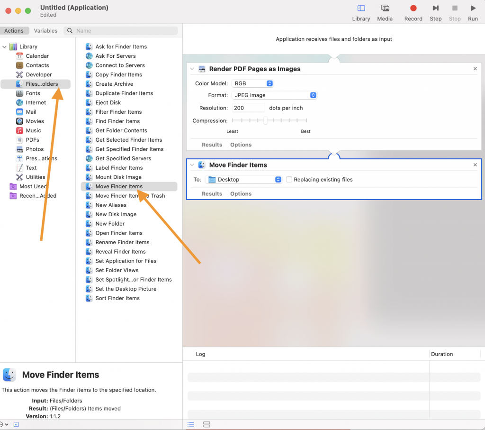Select Sort Finder Items action

point(117,298)
